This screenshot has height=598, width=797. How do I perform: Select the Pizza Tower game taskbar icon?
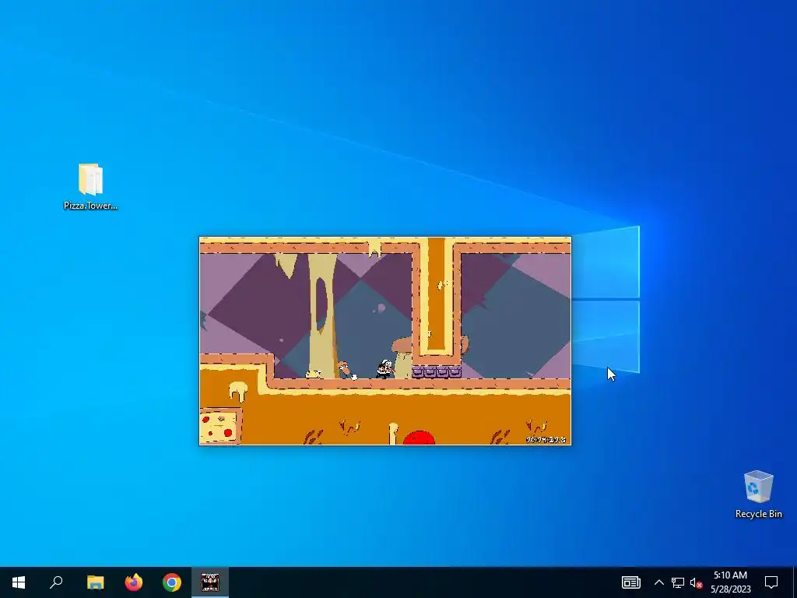pos(210,582)
